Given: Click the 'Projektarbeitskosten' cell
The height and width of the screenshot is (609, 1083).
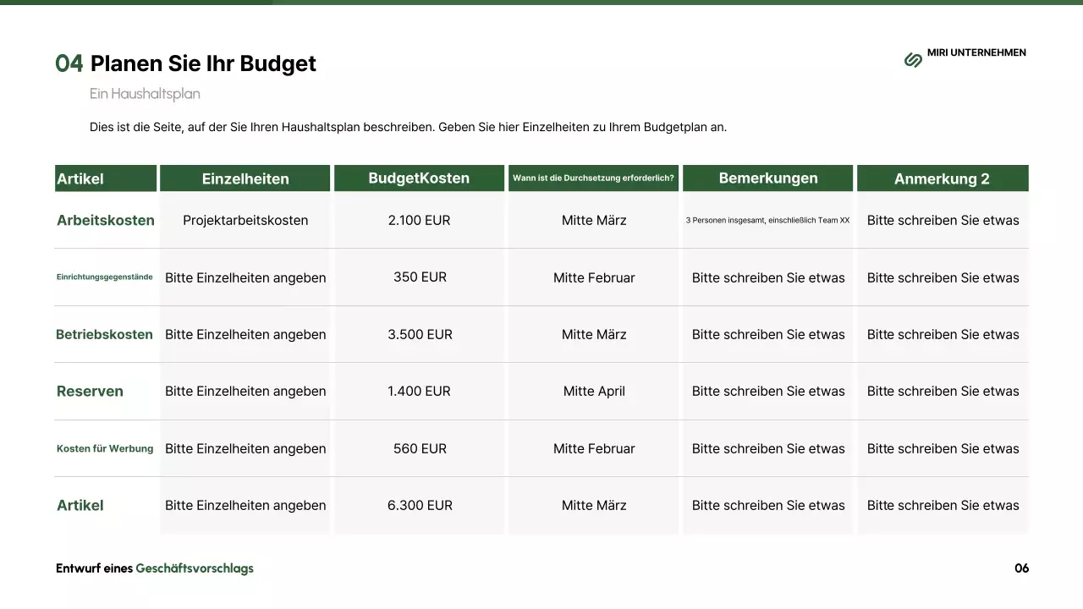Looking at the screenshot, I should (245, 220).
